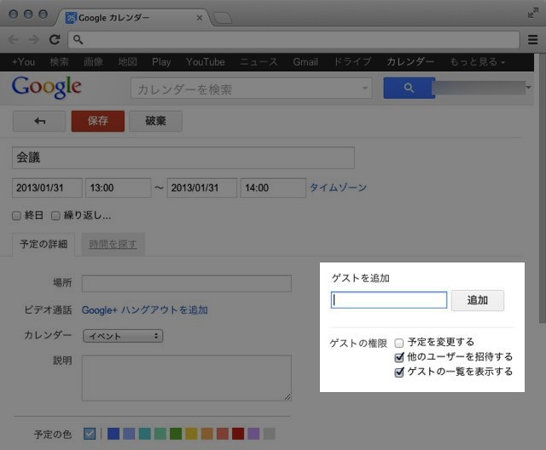Open ドライブ in Google bar
The width and height of the screenshot is (546, 450).
click(x=352, y=62)
